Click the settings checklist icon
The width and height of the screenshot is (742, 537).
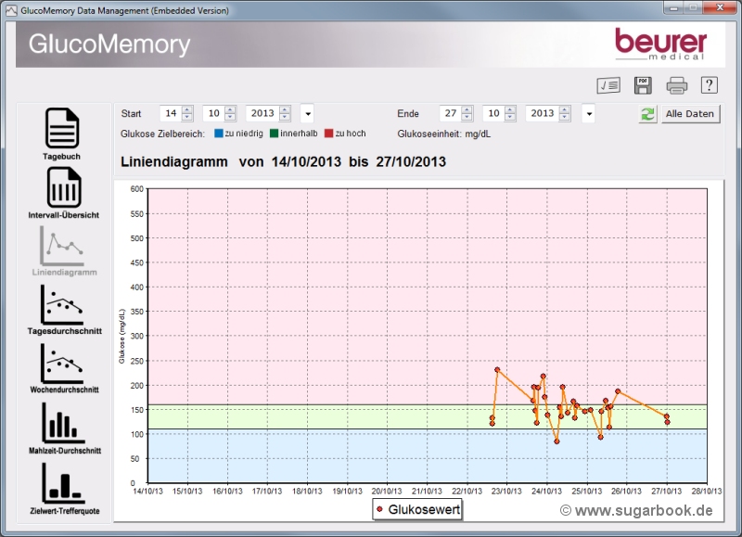pos(608,85)
